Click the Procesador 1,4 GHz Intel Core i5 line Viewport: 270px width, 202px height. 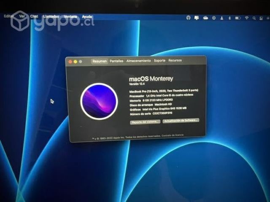[161, 95]
